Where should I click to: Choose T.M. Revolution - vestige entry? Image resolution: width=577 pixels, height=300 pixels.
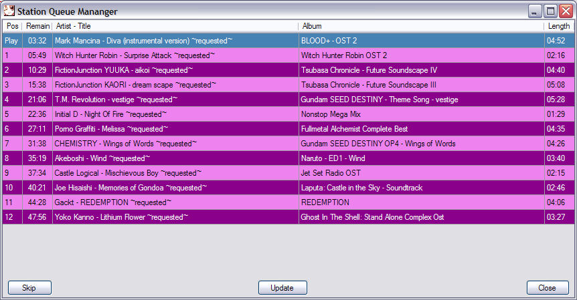tap(116, 100)
